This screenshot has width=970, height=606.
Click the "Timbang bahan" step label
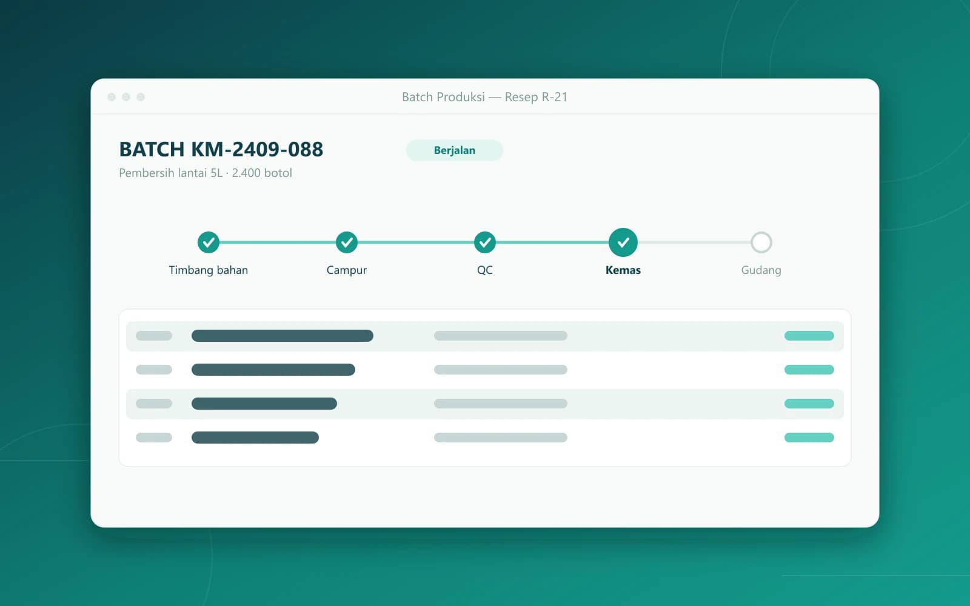pyautogui.click(x=209, y=270)
